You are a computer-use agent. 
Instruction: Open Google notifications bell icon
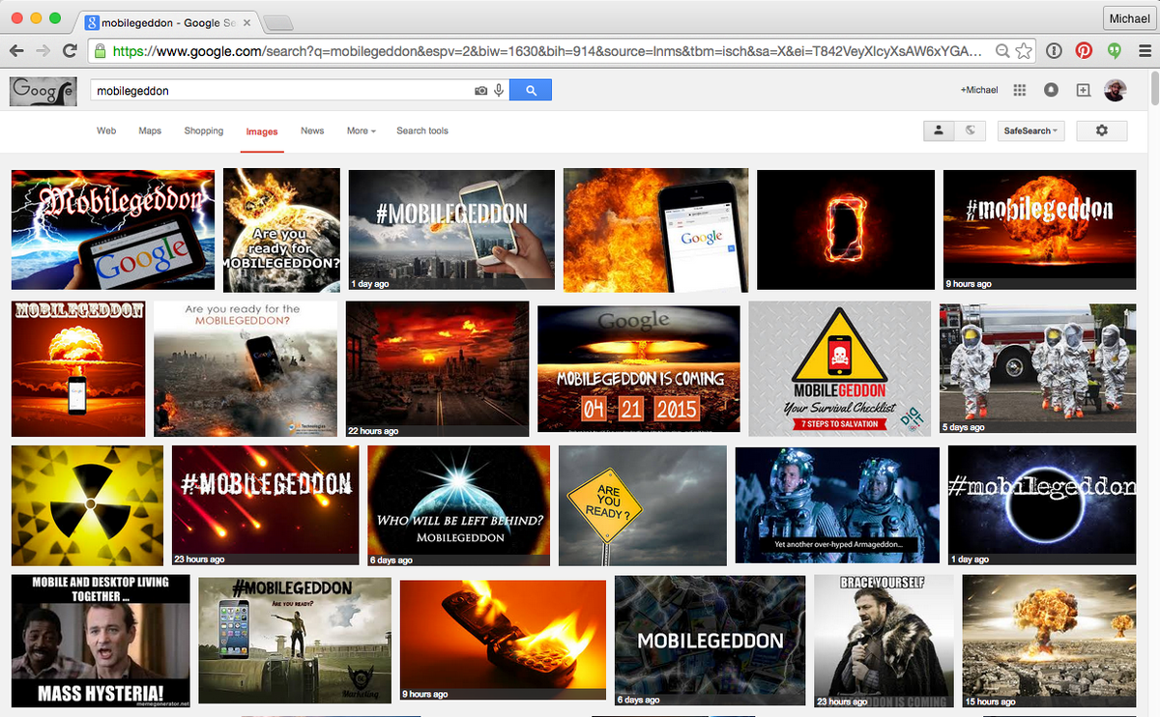[1051, 90]
